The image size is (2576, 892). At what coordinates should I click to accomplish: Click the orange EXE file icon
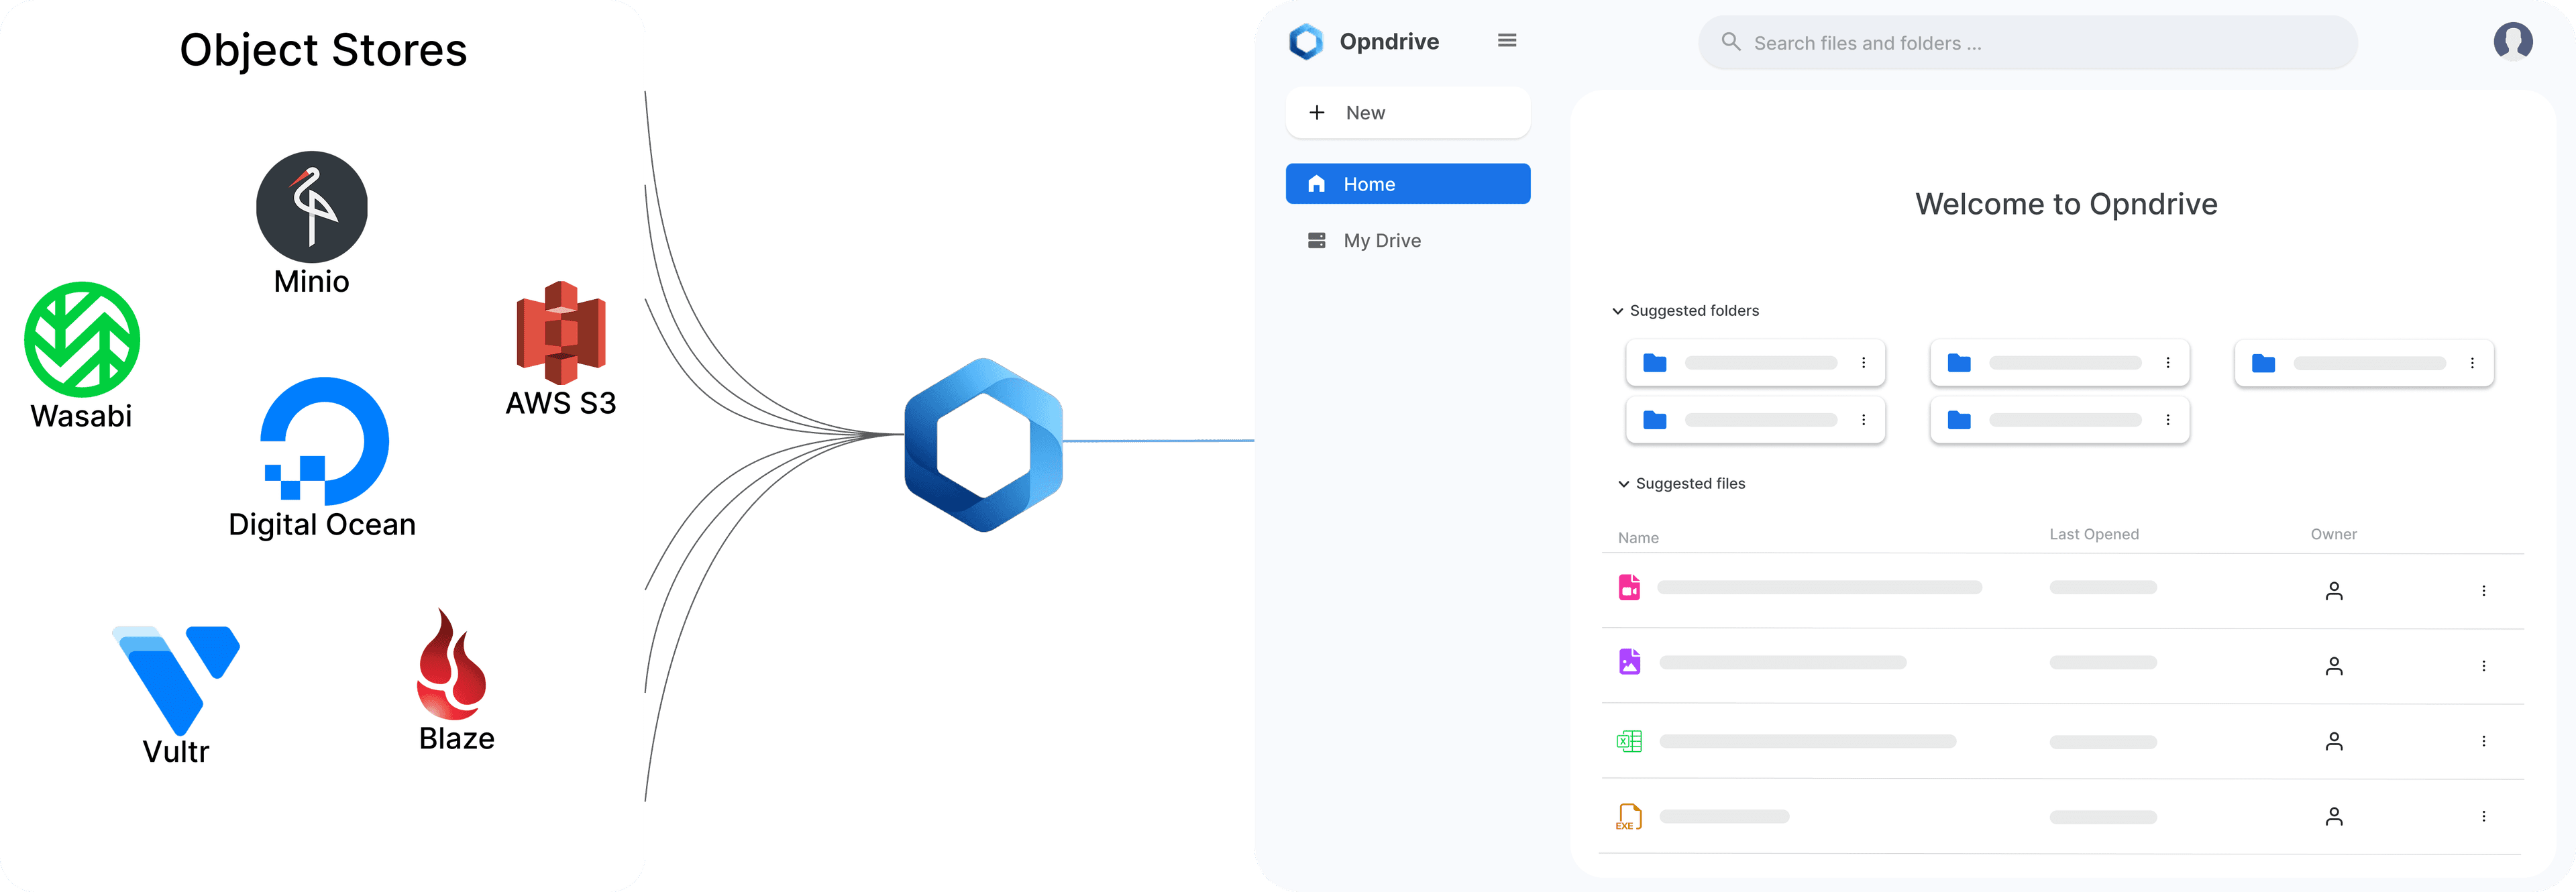pyautogui.click(x=1629, y=817)
